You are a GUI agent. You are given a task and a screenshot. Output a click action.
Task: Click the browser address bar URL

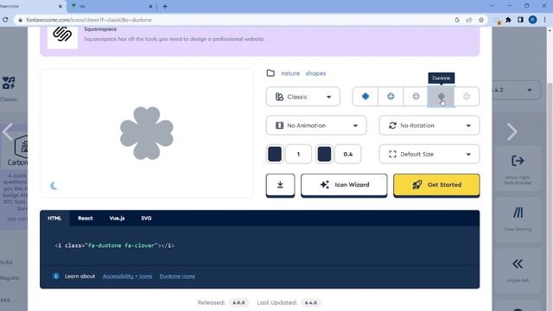coord(89,20)
